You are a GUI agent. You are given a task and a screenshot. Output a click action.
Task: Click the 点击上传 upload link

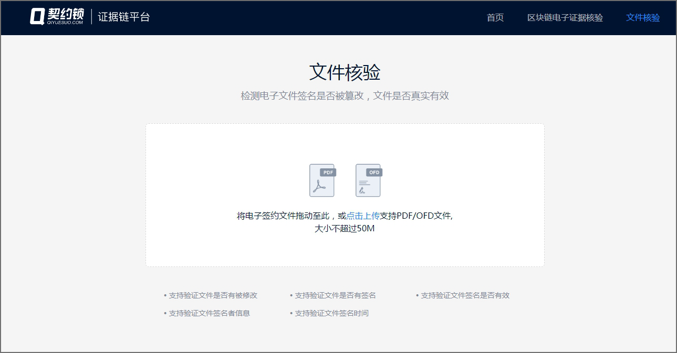pos(363,216)
